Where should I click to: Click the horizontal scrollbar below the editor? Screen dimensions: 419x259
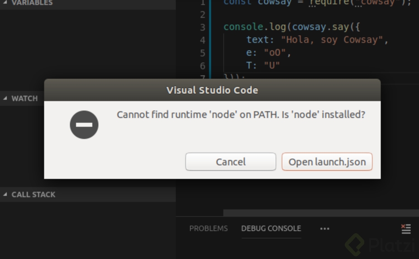coord(321,213)
